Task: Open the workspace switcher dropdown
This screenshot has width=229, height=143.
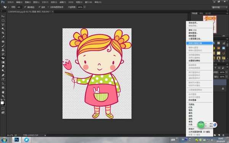Action: click(220, 7)
